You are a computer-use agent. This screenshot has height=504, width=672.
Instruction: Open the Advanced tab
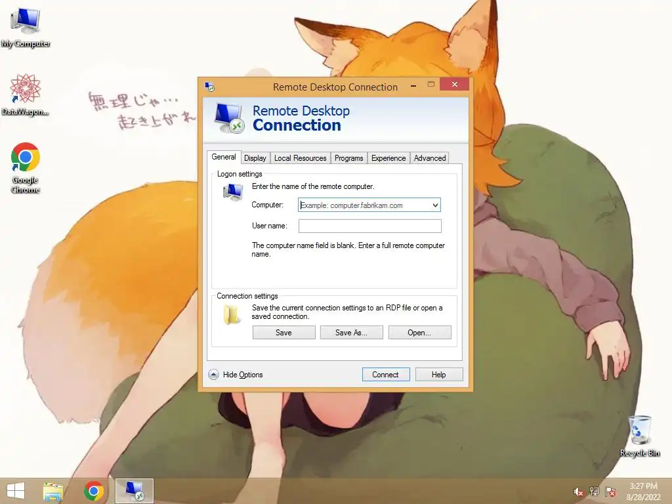coord(430,158)
